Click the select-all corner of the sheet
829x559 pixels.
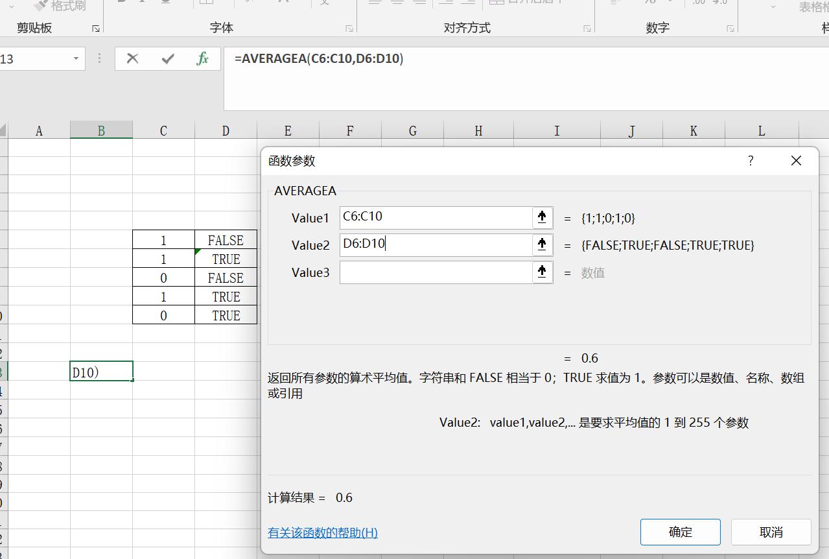3,130
